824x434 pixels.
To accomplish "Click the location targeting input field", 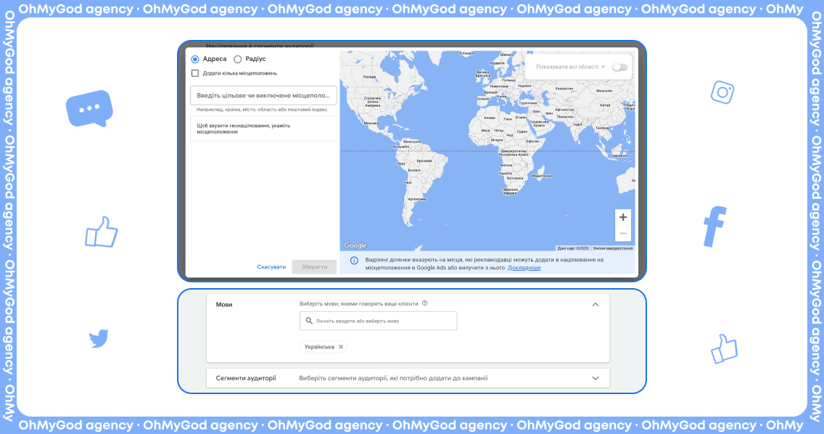I will pos(263,96).
